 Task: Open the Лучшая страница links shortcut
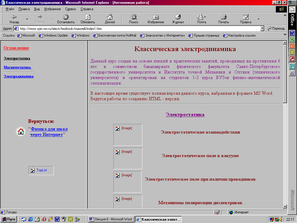click(x=204, y=35)
